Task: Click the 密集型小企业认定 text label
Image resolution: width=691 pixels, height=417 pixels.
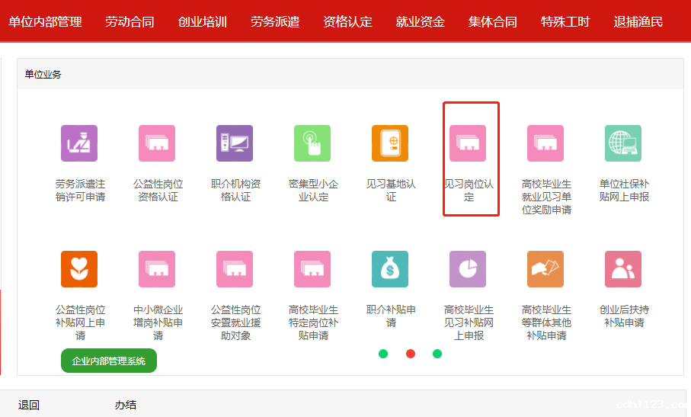Action: (x=313, y=191)
